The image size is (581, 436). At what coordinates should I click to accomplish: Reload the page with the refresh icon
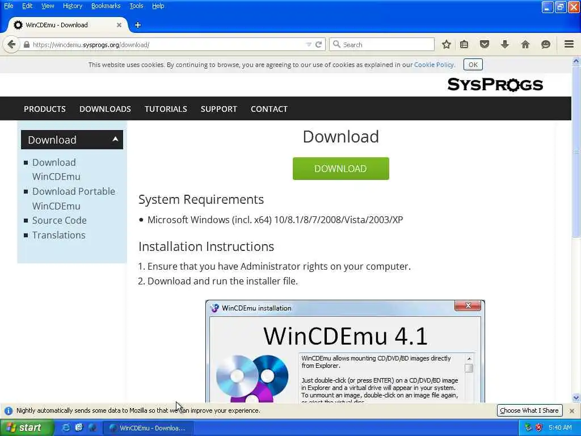(318, 45)
